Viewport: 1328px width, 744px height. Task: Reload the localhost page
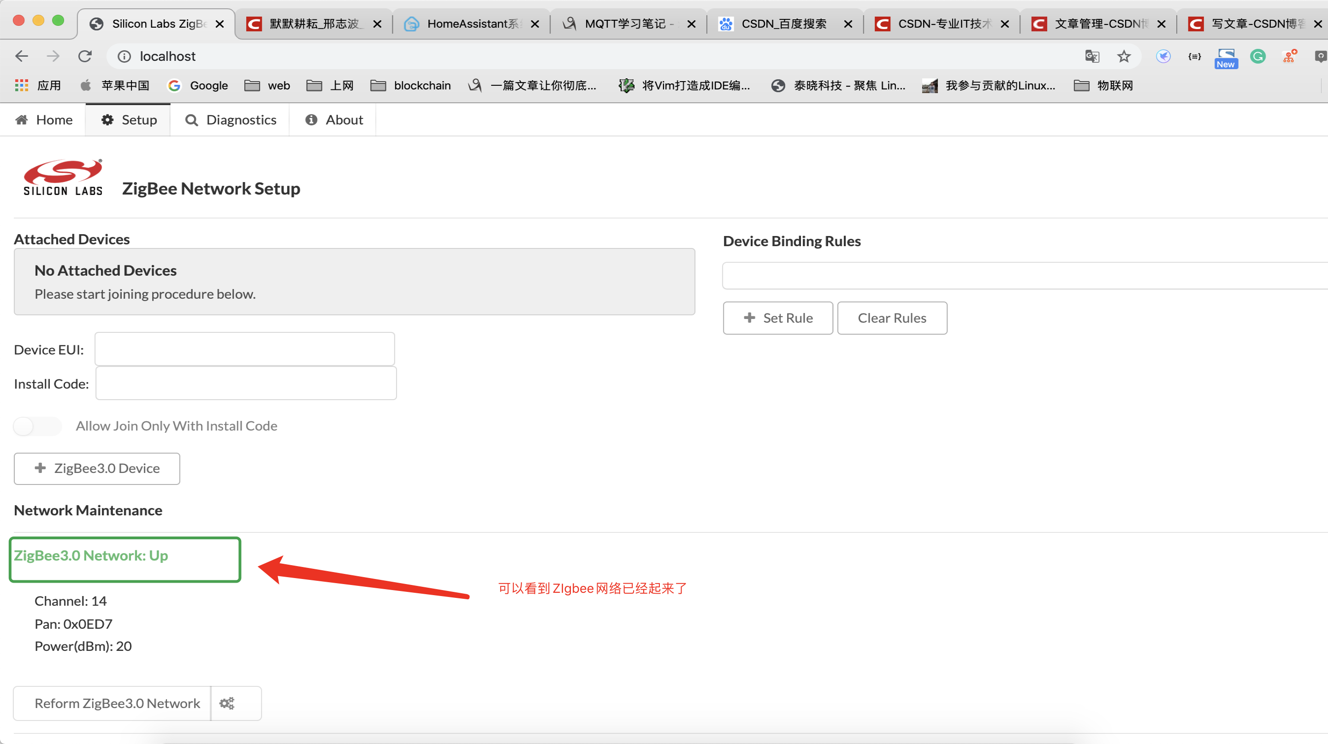coord(85,56)
